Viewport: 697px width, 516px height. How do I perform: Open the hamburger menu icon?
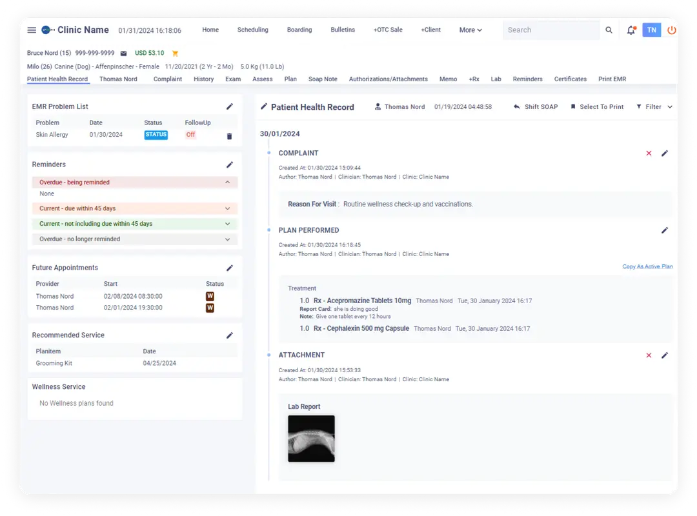pyautogui.click(x=32, y=30)
